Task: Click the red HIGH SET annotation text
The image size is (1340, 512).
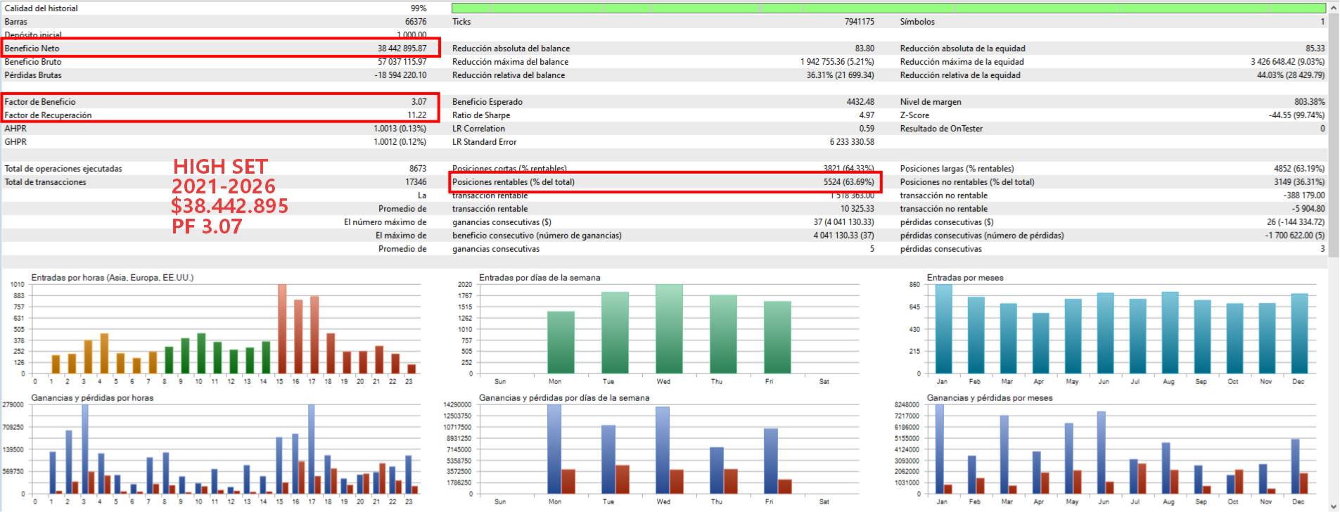Action: (x=220, y=167)
